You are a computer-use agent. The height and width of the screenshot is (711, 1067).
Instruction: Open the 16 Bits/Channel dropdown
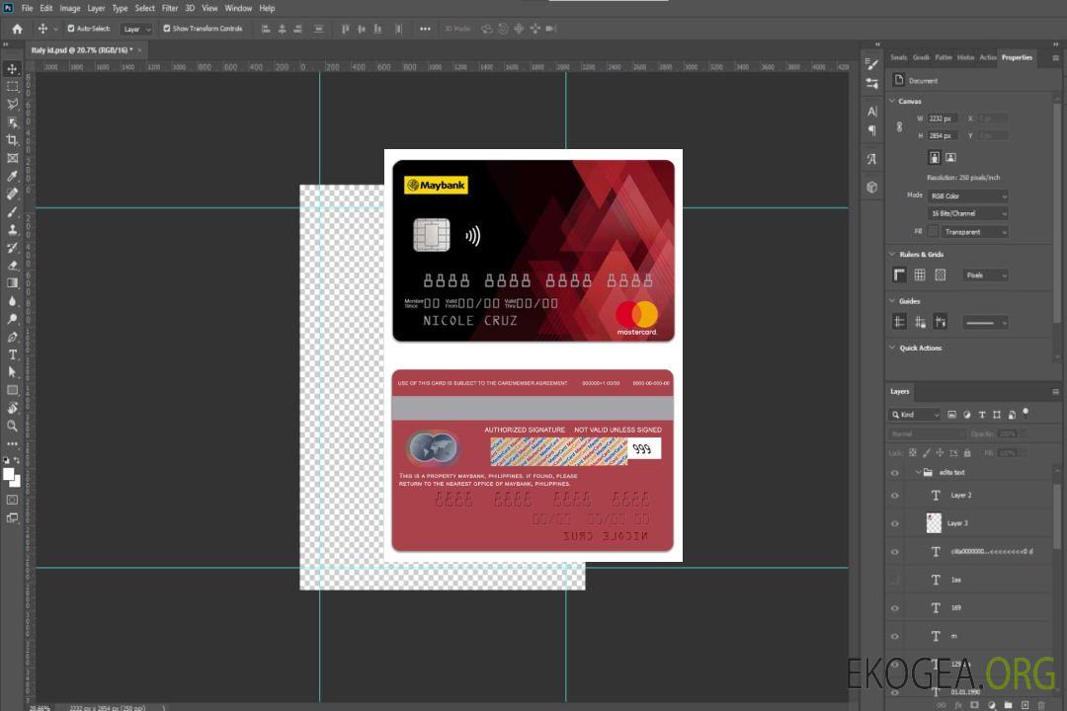[x=967, y=213]
